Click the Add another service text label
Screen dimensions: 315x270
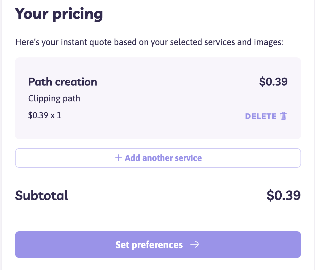point(163,158)
